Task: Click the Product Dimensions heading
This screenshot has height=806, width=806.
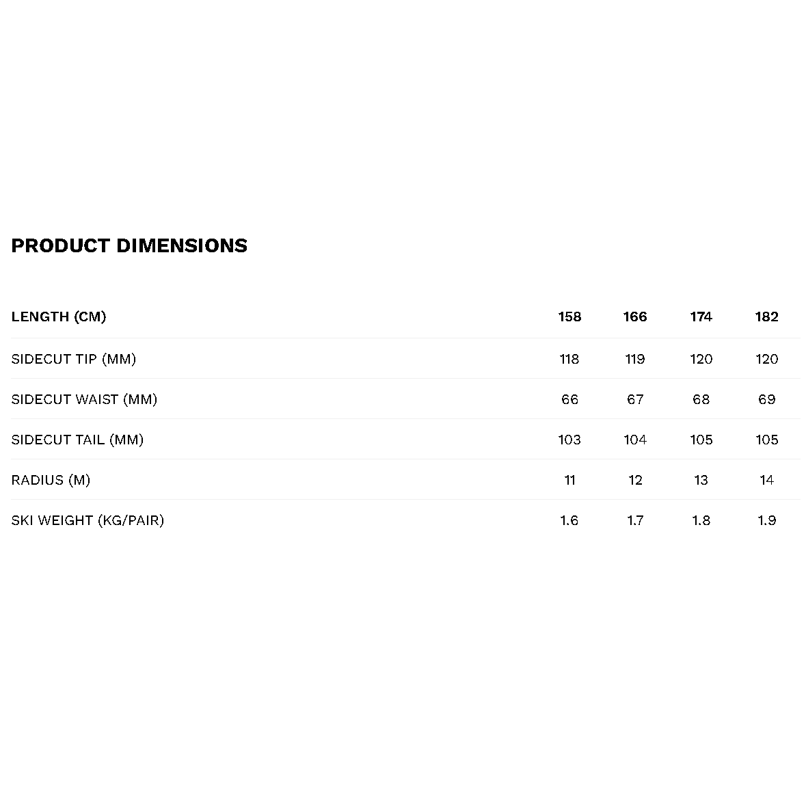Action: pos(129,245)
